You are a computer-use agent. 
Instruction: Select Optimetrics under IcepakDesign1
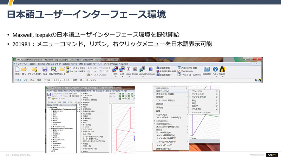click(58, 123)
